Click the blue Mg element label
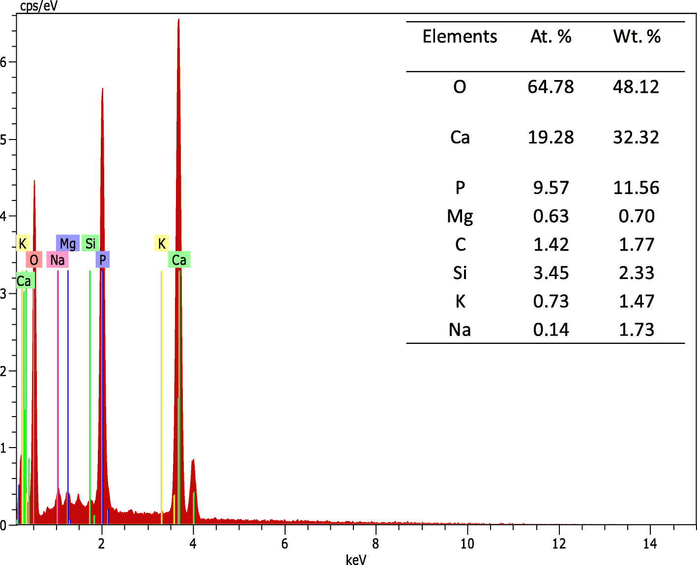 click(68, 243)
